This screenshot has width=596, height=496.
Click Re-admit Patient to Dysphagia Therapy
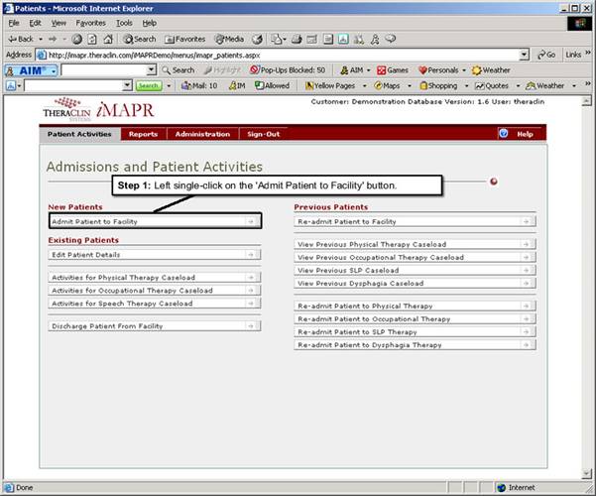[415, 345]
